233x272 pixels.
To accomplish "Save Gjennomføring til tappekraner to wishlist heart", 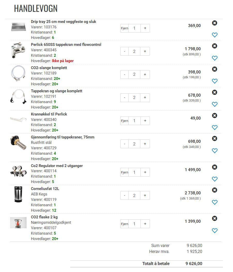I will click(x=215, y=151).
